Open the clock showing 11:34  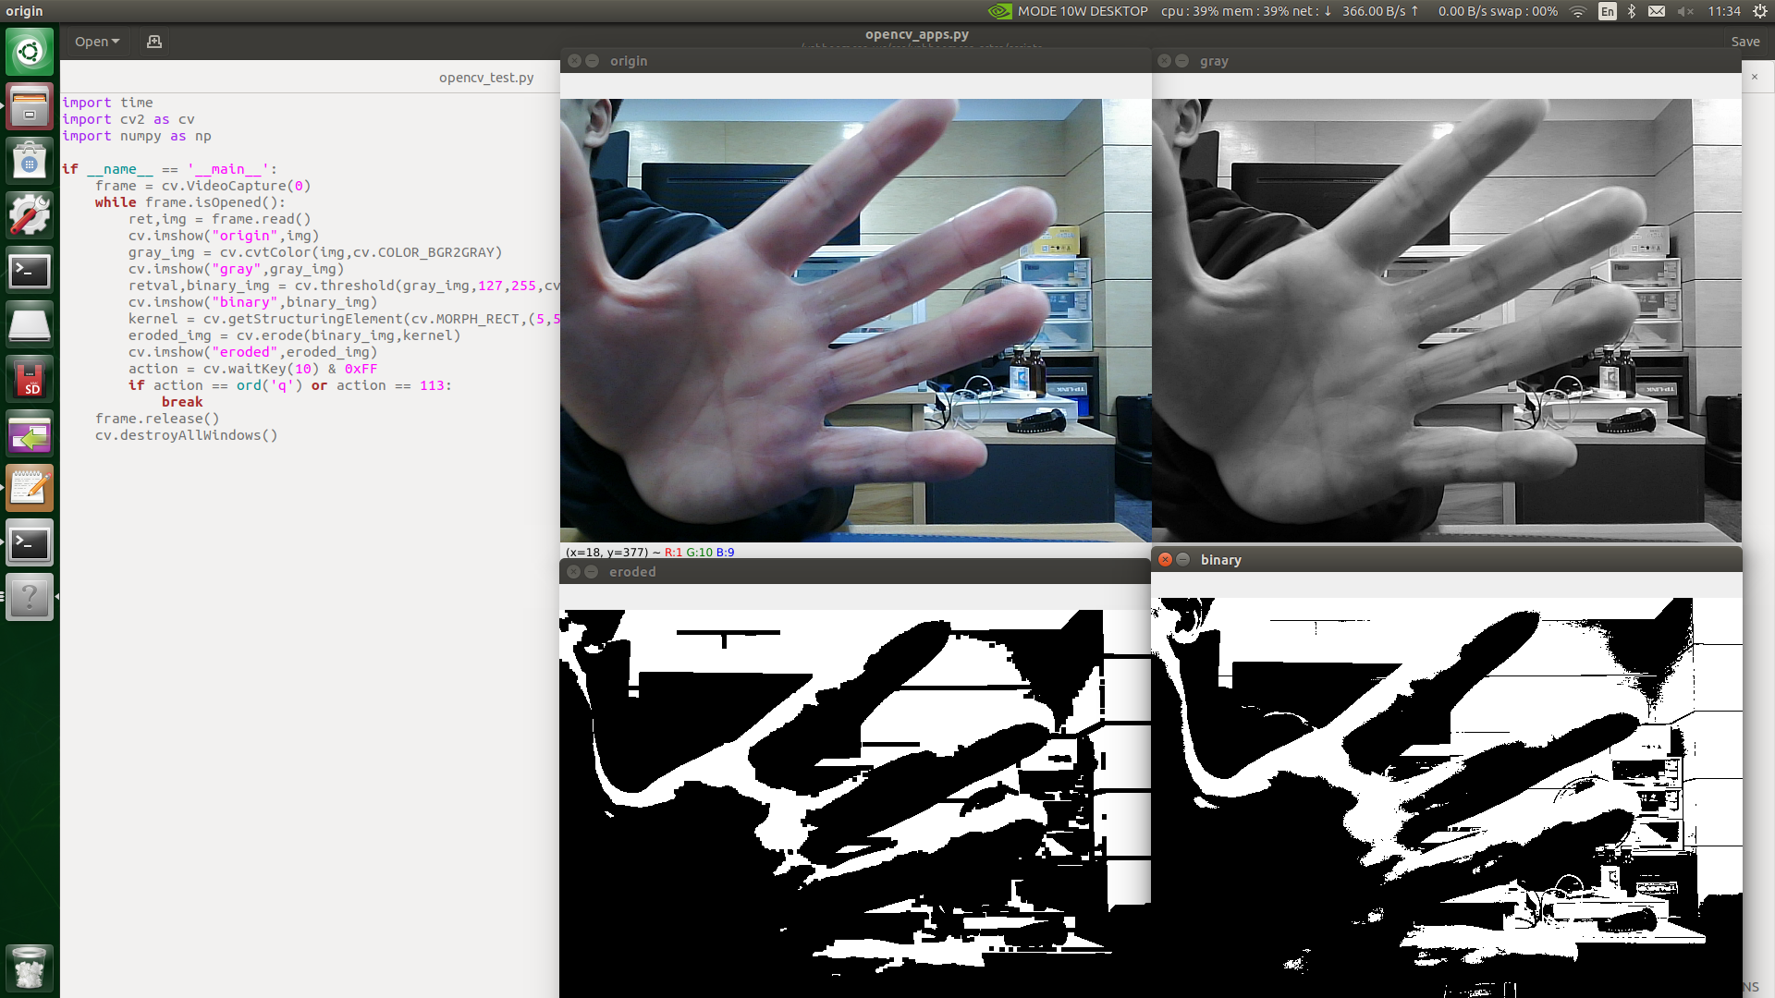click(x=1723, y=11)
